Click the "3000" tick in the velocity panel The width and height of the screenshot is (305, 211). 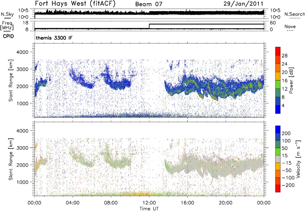pyautogui.click(x=22, y=148)
